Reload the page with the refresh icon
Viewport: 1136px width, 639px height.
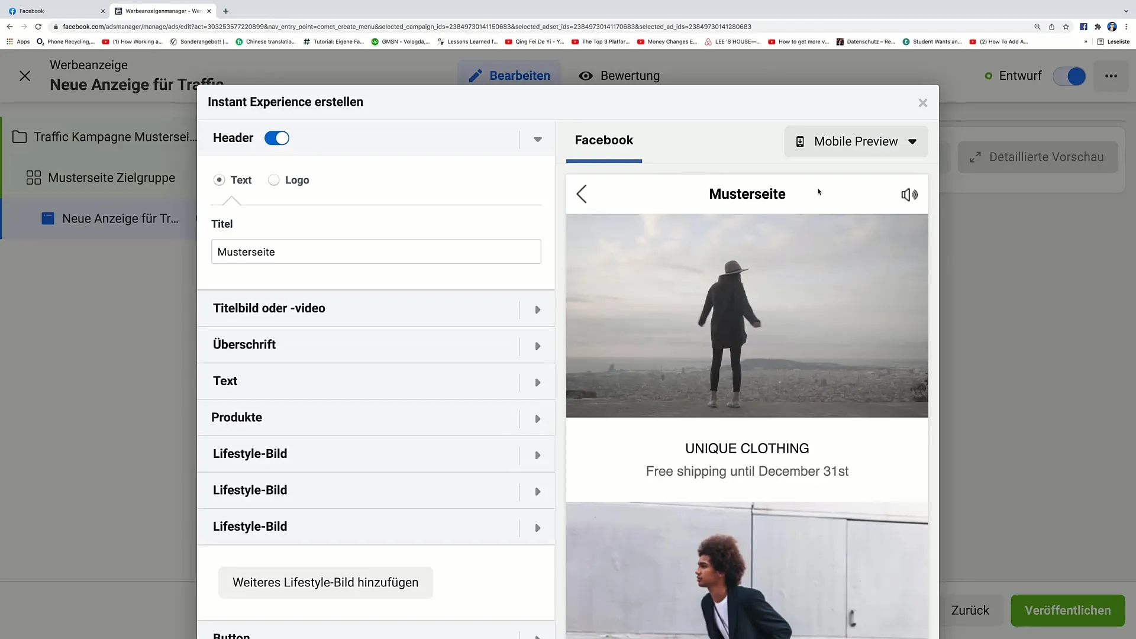[38, 27]
